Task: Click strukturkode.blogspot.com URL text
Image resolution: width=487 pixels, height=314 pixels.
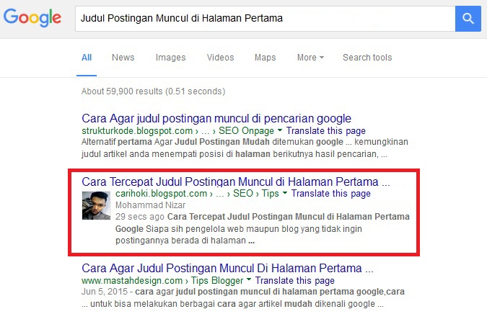Action: (137, 131)
